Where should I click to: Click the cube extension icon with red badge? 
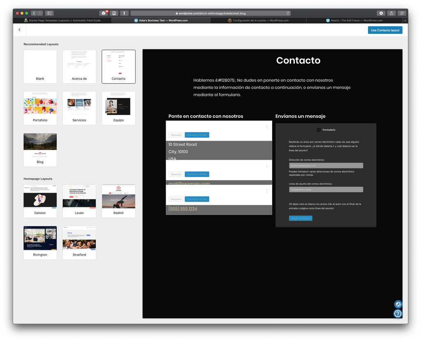tap(103, 13)
